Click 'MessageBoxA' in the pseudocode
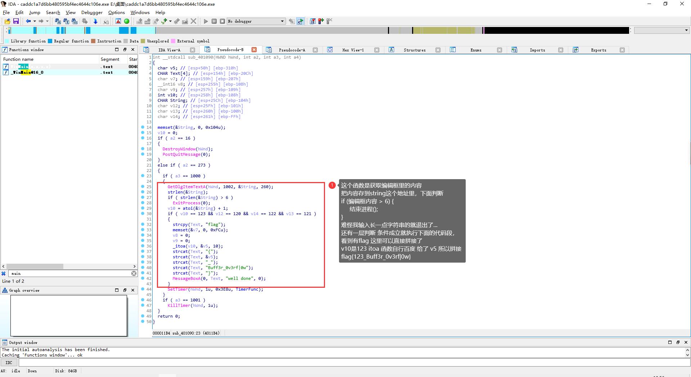Screen dimensions: 691x377 pyautogui.click(x=186, y=278)
